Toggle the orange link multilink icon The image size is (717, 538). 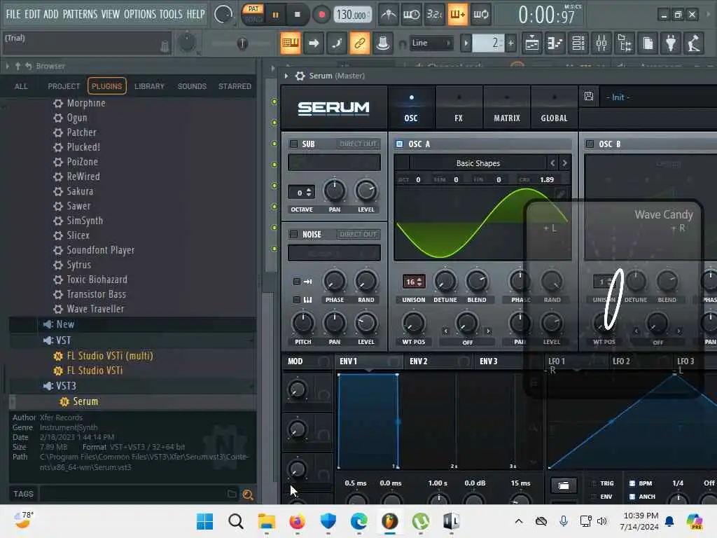[x=360, y=43]
